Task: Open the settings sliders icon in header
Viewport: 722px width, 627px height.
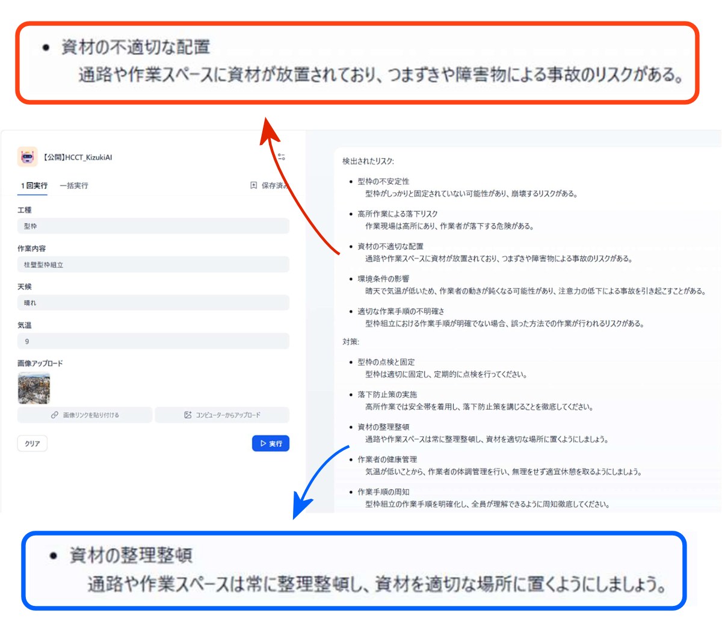Action: pos(281,156)
